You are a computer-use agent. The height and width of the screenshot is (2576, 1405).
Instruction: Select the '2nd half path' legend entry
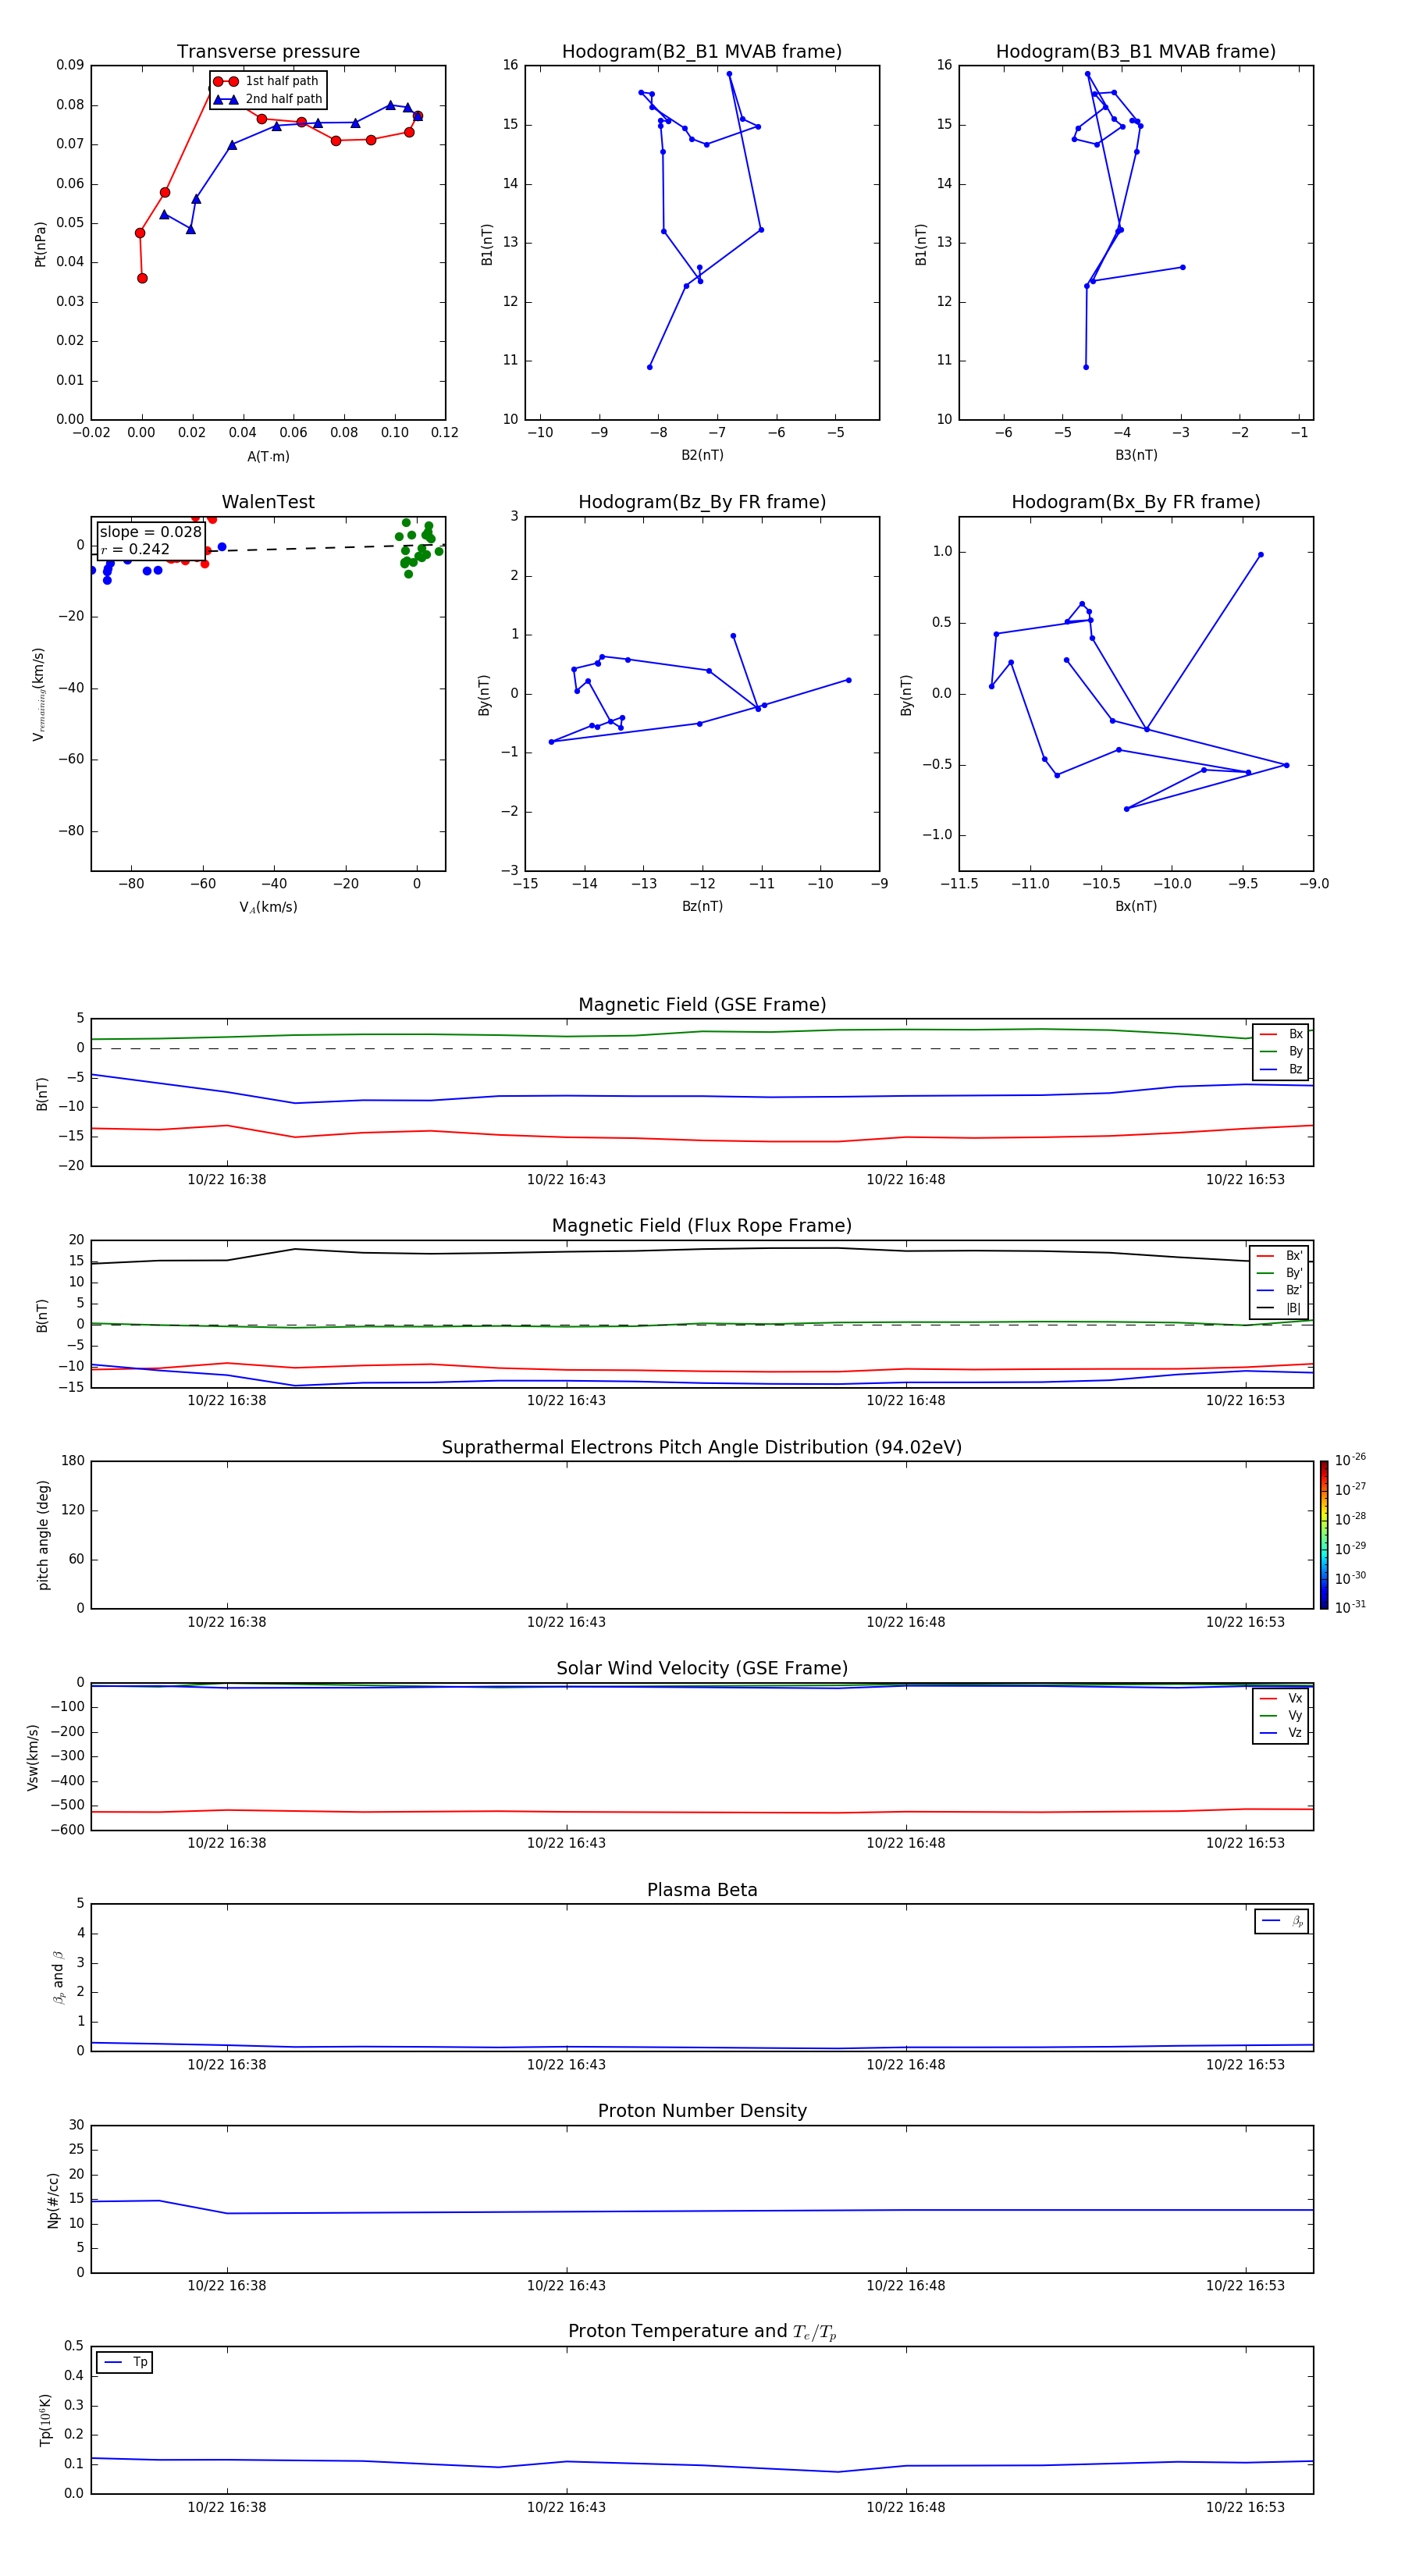267,99
